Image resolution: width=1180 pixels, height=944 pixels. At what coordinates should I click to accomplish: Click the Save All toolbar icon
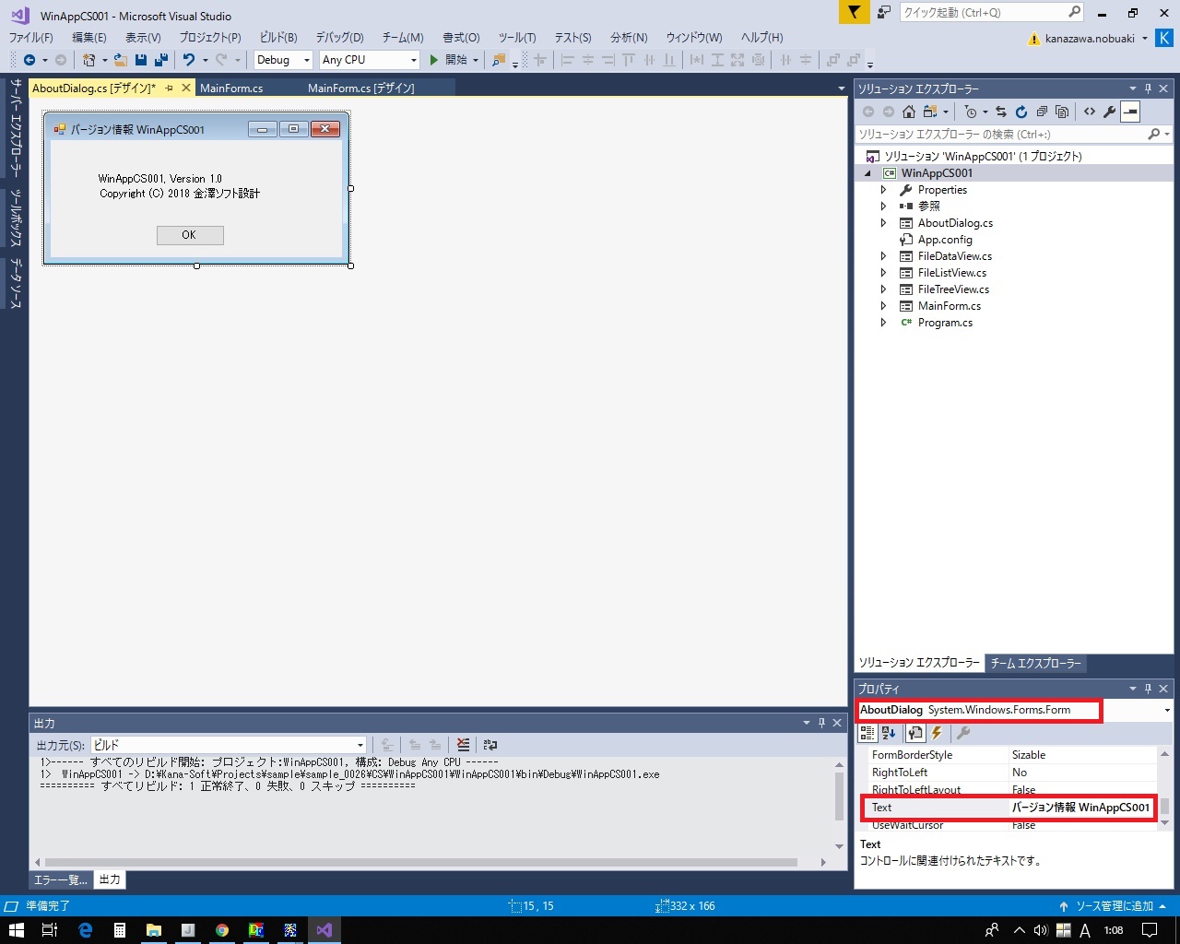161,60
